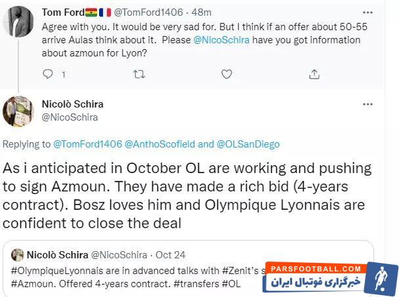Click the @OLSanDiego reply-to link

(x=249, y=144)
